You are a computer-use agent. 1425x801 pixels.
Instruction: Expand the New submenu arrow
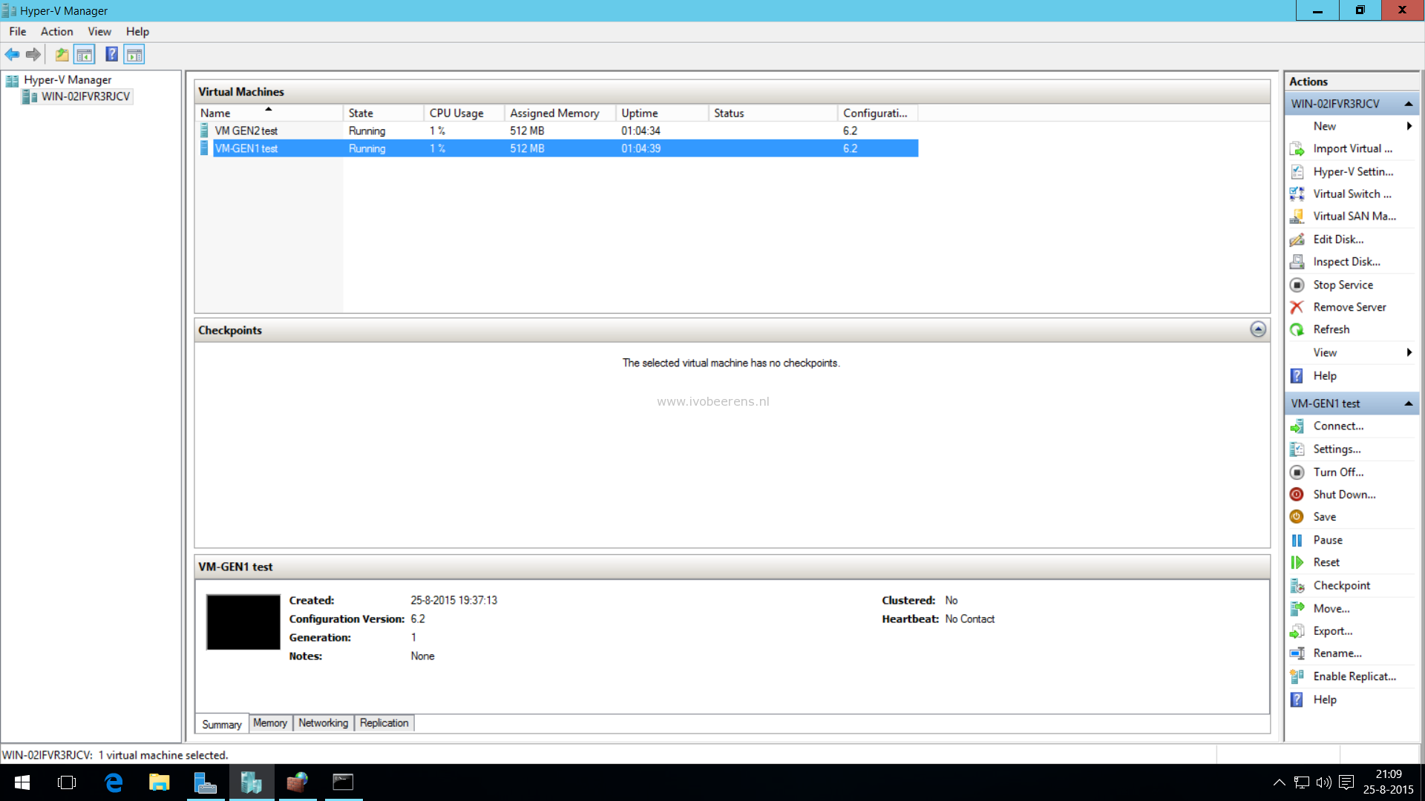(1409, 126)
